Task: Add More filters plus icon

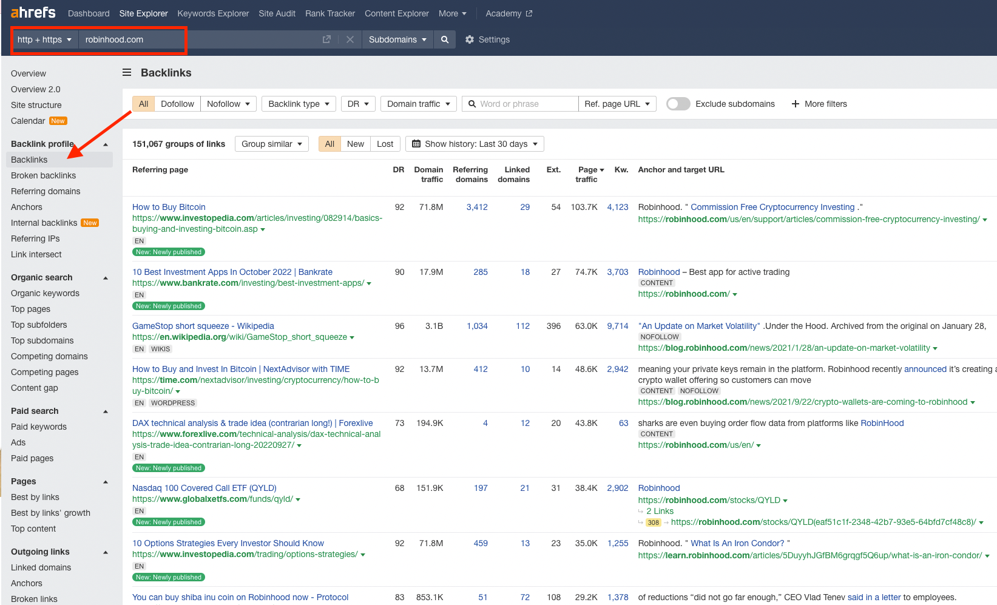Action: (796, 104)
